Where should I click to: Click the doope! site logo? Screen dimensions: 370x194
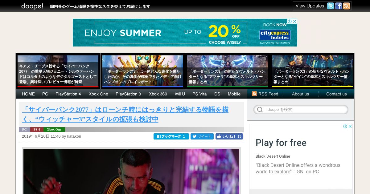point(32,6)
